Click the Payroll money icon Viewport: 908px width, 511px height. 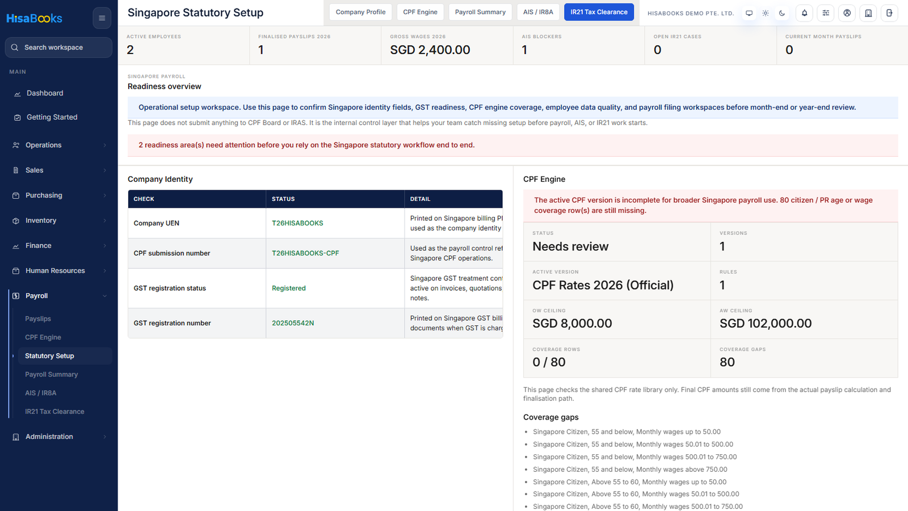[x=16, y=296]
